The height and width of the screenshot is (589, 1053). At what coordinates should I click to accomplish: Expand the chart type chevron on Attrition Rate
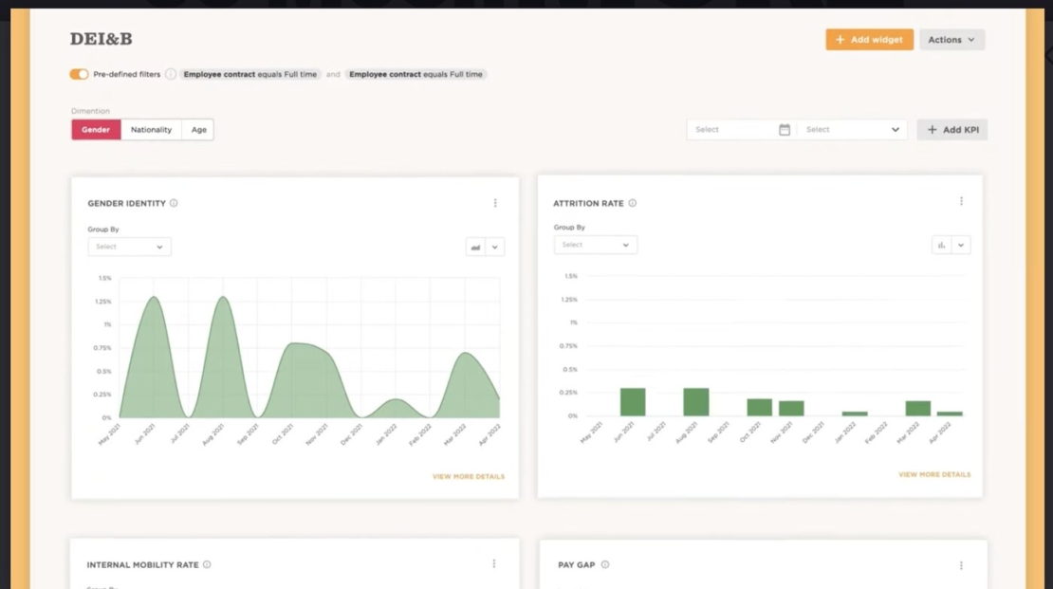pos(962,245)
